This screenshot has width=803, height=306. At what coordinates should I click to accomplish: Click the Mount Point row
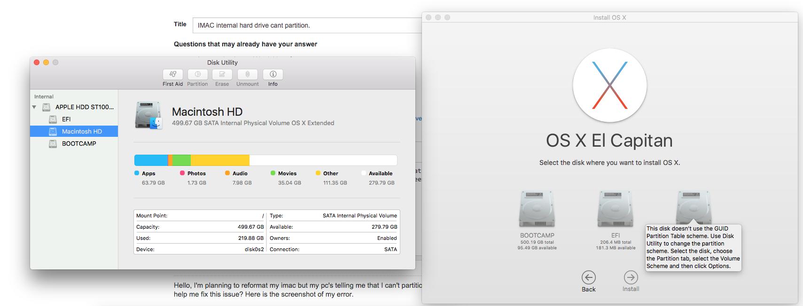pyautogui.click(x=200, y=216)
